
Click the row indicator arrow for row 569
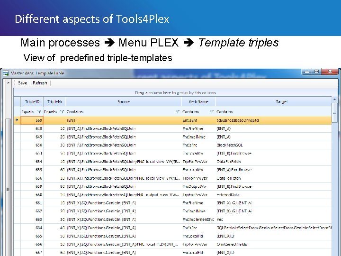[x=17, y=120]
